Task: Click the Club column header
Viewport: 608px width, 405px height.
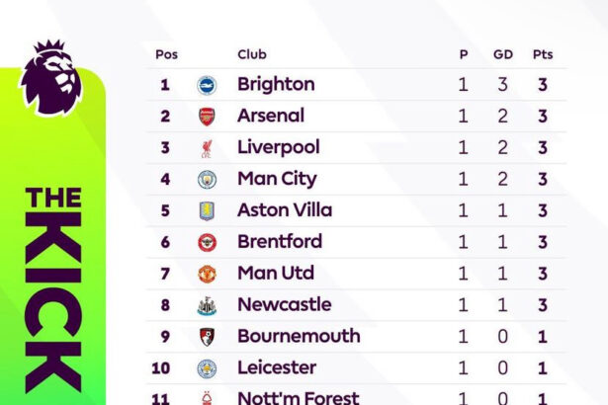Action: (252, 54)
